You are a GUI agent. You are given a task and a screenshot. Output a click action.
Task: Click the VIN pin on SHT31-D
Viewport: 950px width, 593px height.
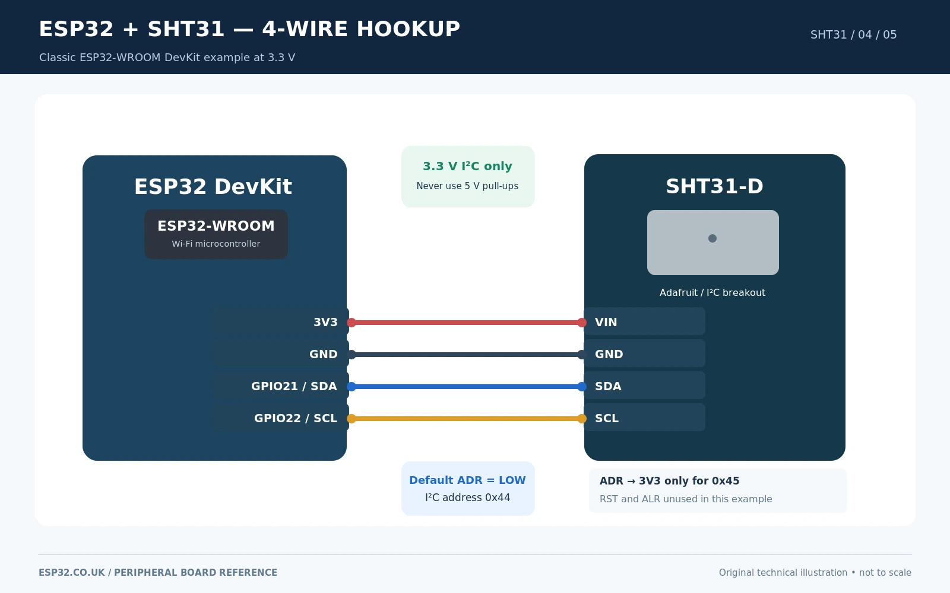(x=645, y=321)
